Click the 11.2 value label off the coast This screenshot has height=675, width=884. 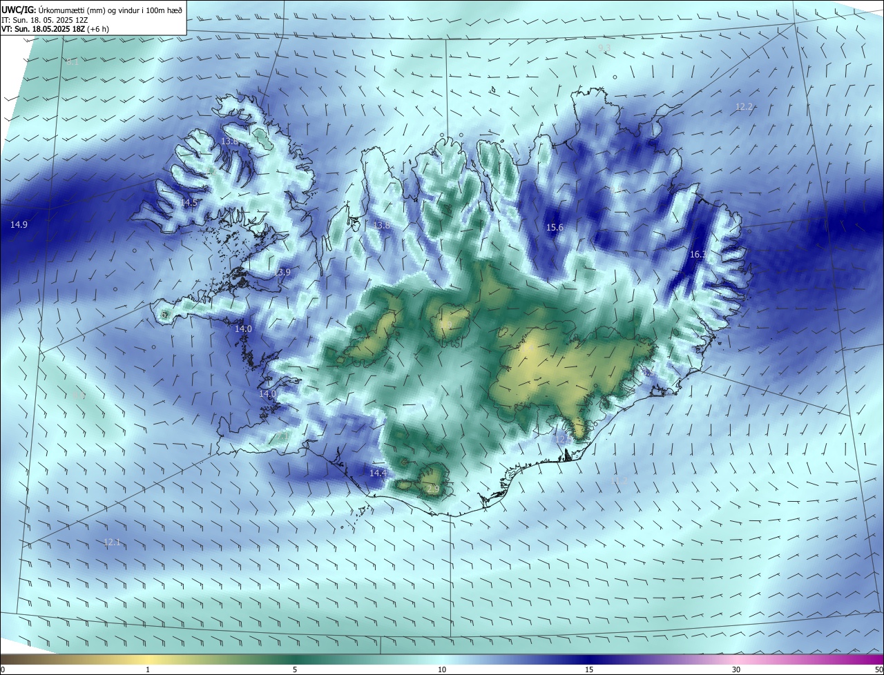pos(619,480)
